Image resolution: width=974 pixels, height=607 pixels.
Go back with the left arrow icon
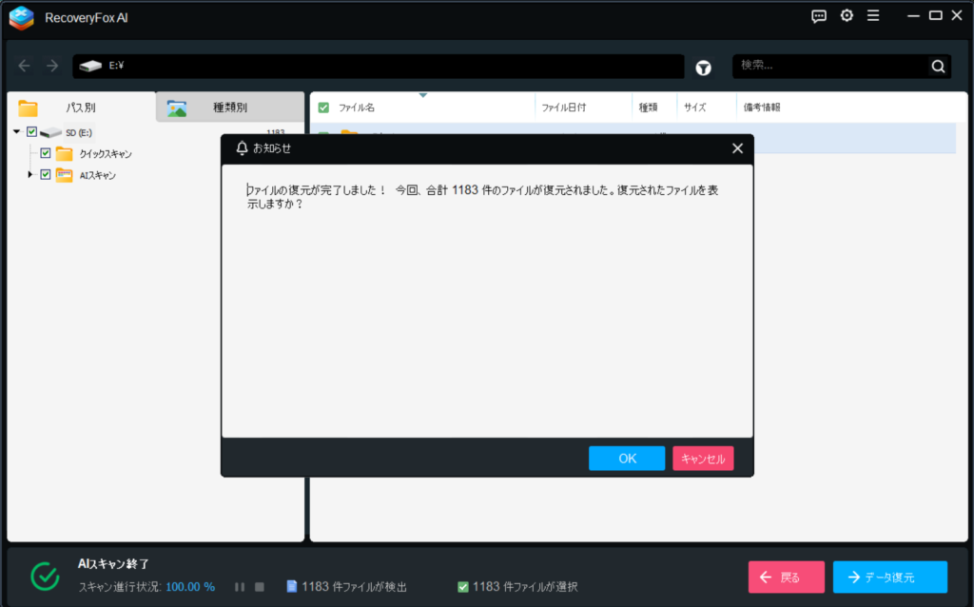tap(25, 67)
